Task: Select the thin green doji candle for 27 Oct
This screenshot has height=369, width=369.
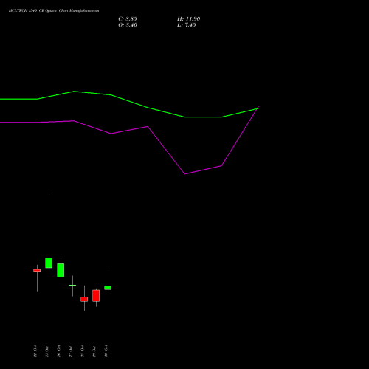Action: coord(72,286)
